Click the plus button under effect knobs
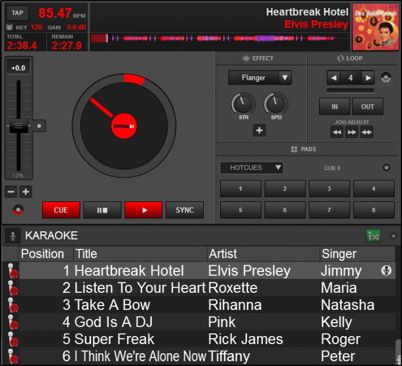 [259, 131]
